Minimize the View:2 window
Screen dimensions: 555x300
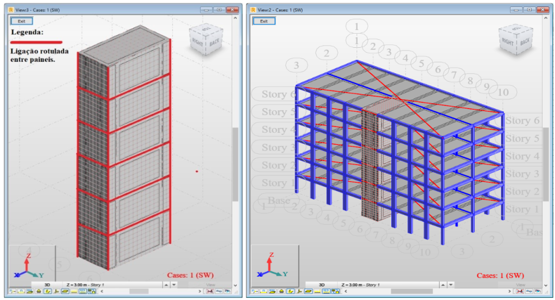point(516,10)
